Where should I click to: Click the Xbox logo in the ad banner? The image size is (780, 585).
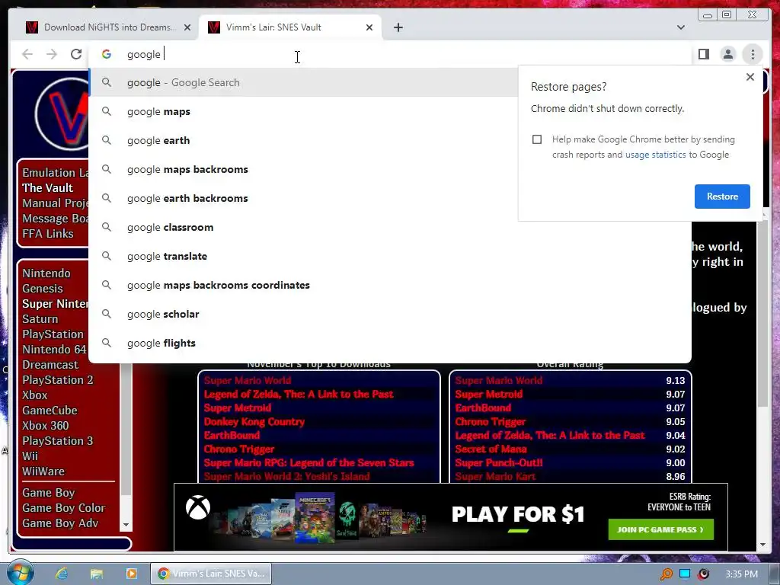click(198, 508)
